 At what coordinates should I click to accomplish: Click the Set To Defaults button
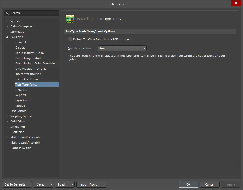(x=15, y=184)
